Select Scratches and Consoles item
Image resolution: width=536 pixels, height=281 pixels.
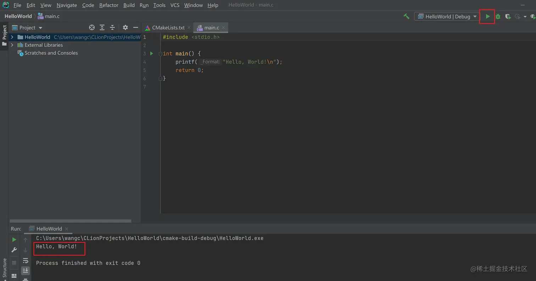tap(51, 53)
